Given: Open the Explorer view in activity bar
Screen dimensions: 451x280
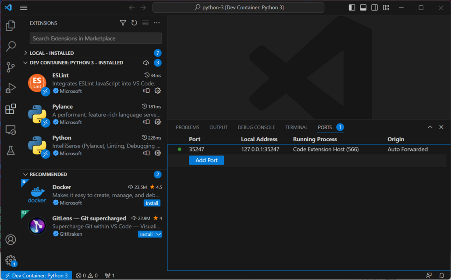Looking at the screenshot, I should (x=11, y=25).
